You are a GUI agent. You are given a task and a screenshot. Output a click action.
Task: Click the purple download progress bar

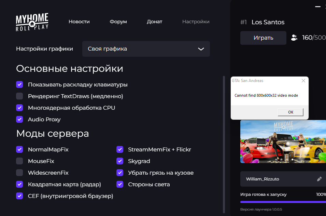[283, 202]
